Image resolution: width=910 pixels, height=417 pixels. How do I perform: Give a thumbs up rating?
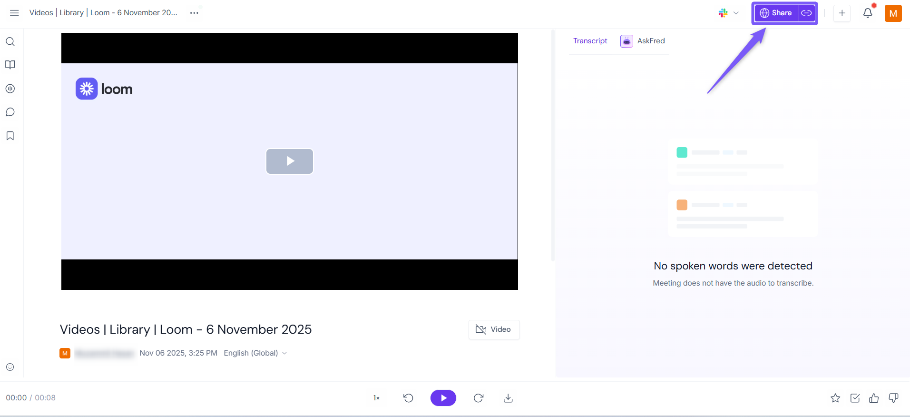[874, 398]
